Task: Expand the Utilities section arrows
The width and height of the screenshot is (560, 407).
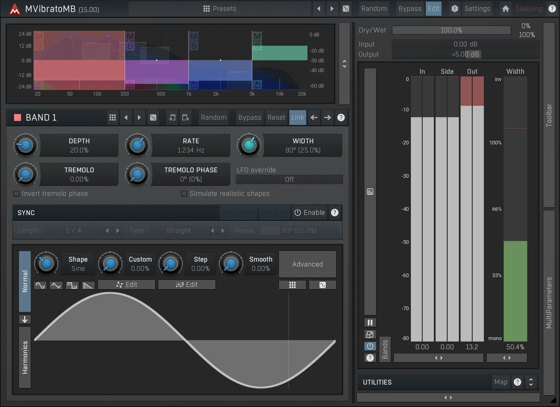Action: (531, 382)
